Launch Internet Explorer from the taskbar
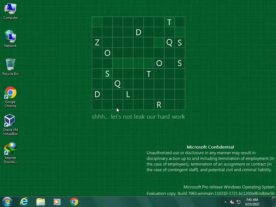Screen dimensions: 276x207 (x=24, y=202)
